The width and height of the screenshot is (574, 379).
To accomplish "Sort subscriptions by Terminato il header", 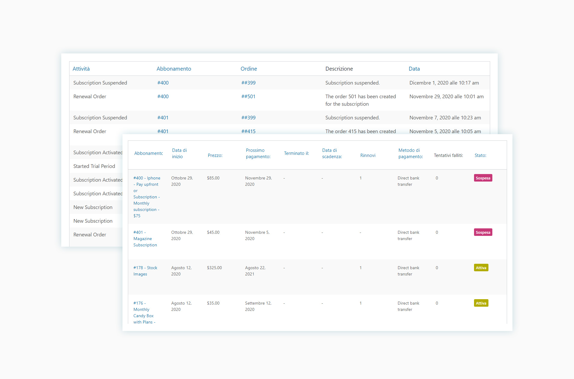I will (297, 153).
